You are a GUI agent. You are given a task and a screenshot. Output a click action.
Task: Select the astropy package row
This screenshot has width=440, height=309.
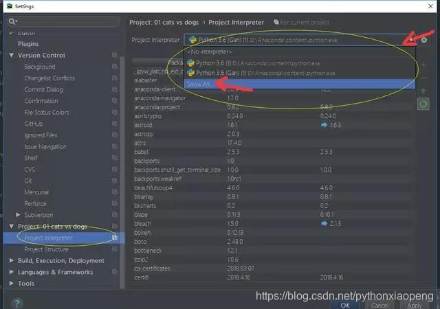[x=272, y=134]
